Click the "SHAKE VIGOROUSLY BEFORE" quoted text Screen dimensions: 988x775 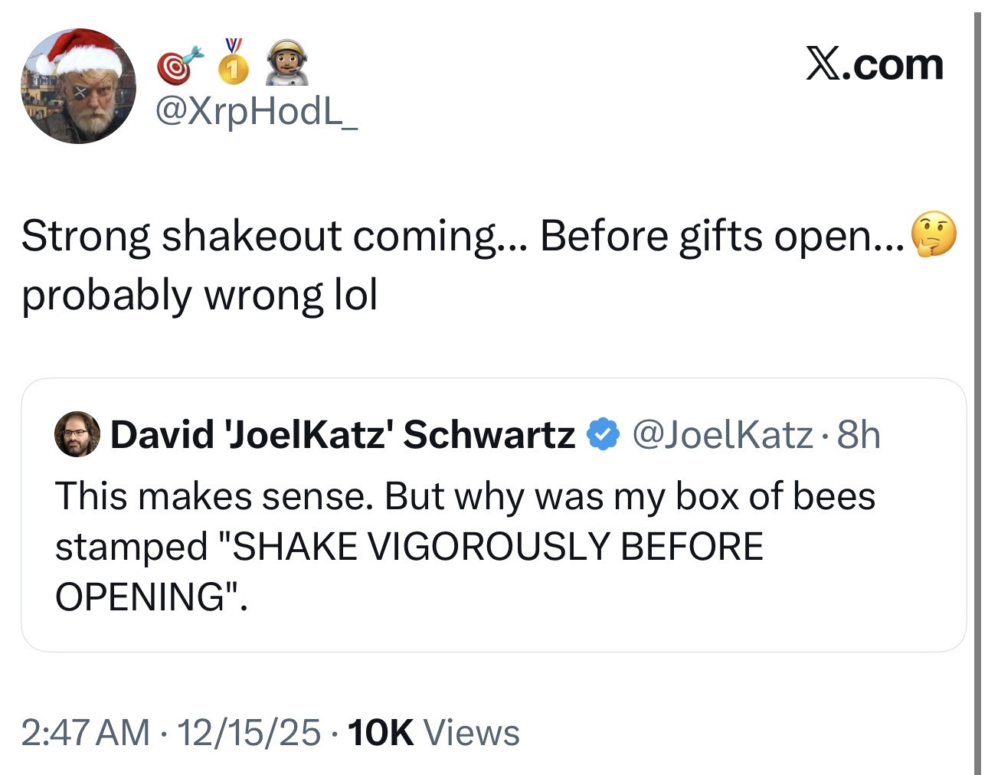[x=409, y=547]
